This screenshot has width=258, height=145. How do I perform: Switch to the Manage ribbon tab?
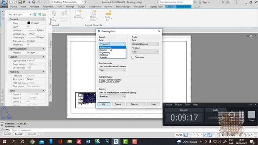point(70,6)
